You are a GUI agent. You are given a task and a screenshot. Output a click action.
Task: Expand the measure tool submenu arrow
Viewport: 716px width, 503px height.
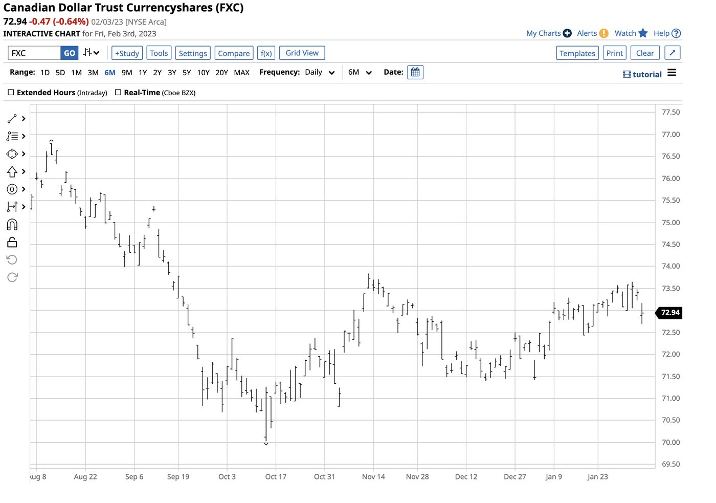[24, 207]
